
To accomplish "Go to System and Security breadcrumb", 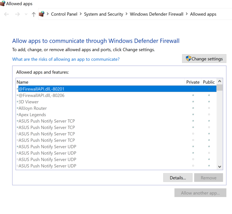I will coord(103,14).
